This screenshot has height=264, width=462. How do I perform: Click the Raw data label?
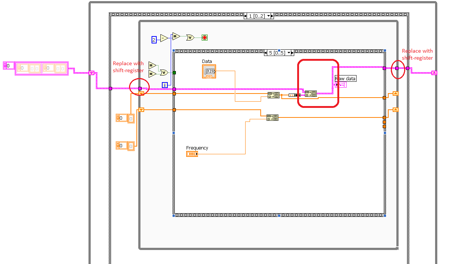345,78
